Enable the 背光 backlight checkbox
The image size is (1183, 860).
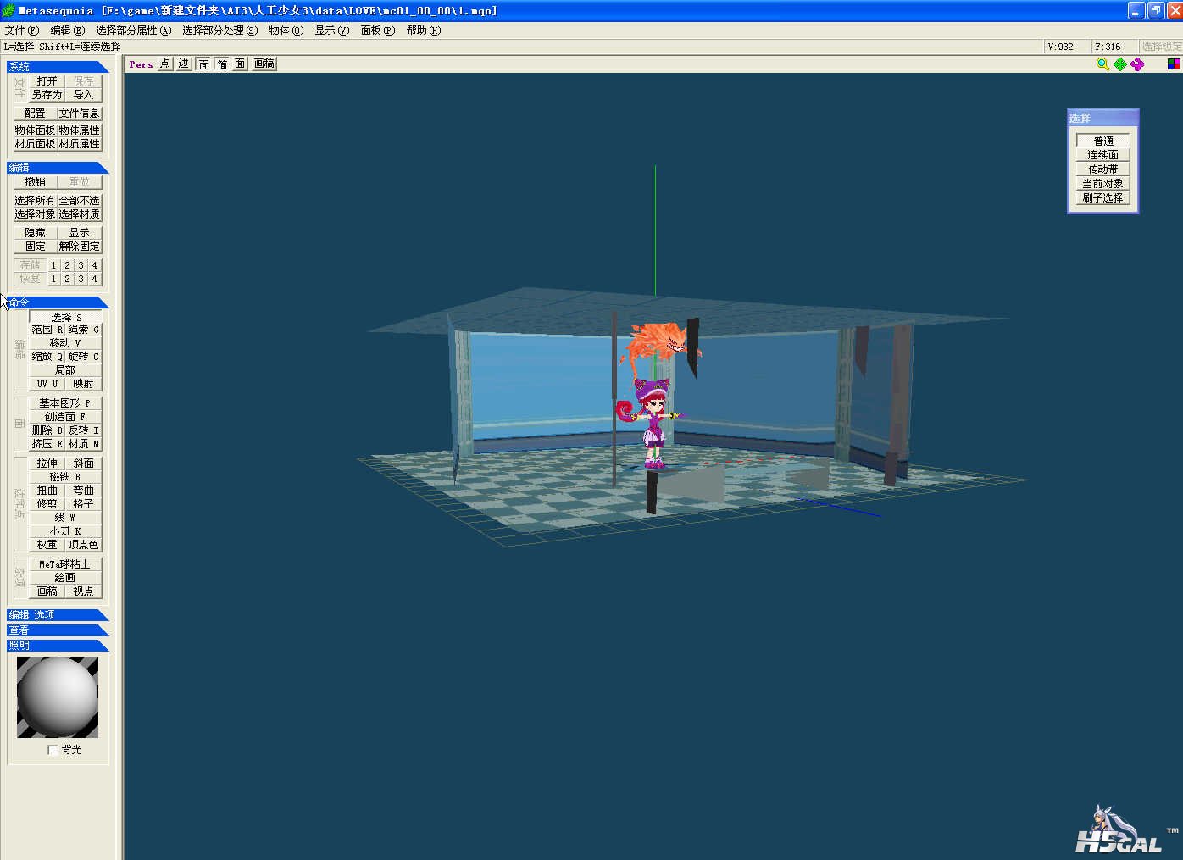click(53, 750)
